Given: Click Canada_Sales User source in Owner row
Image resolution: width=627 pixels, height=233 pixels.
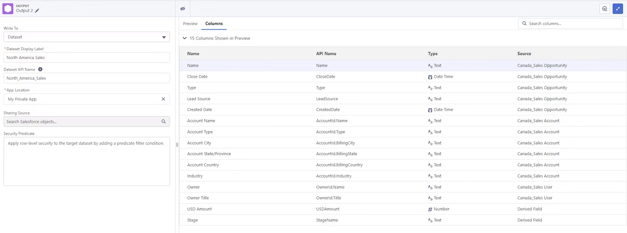Looking at the screenshot, I should (x=535, y=187).
